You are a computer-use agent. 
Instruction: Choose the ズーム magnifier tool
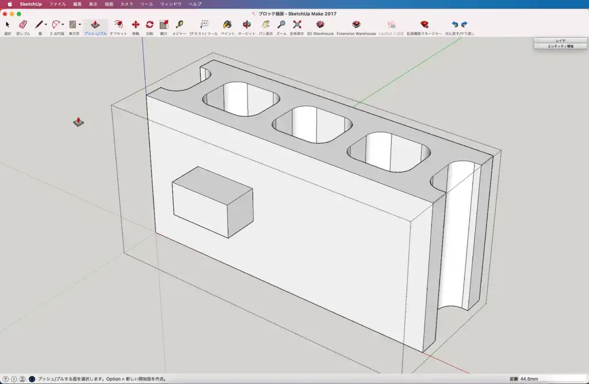click(281, 25)
